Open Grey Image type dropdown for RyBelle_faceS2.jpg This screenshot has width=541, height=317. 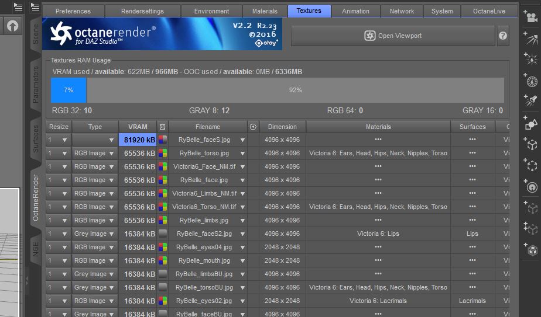pyautogui.click(x=95, y=234)
